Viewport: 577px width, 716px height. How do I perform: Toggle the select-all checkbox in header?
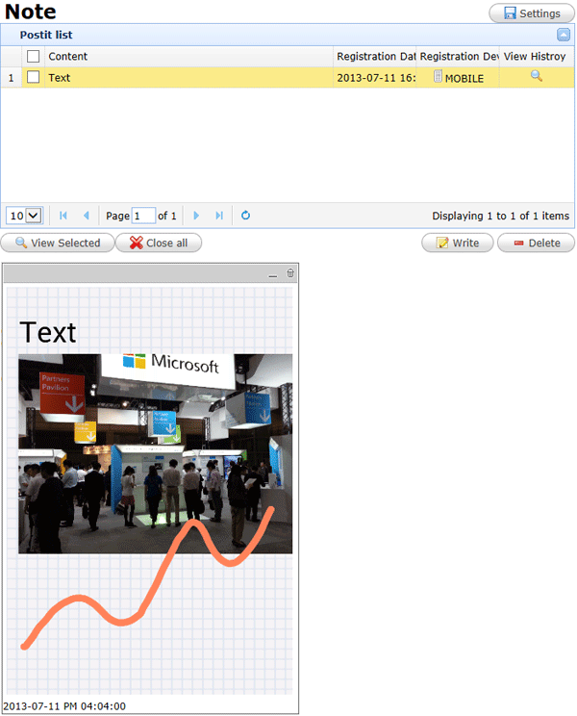[34, 57]
